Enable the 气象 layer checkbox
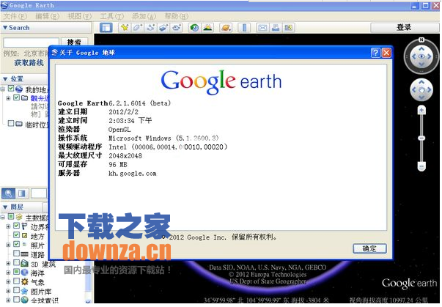The image size is (442, 307). coord(16,281)
